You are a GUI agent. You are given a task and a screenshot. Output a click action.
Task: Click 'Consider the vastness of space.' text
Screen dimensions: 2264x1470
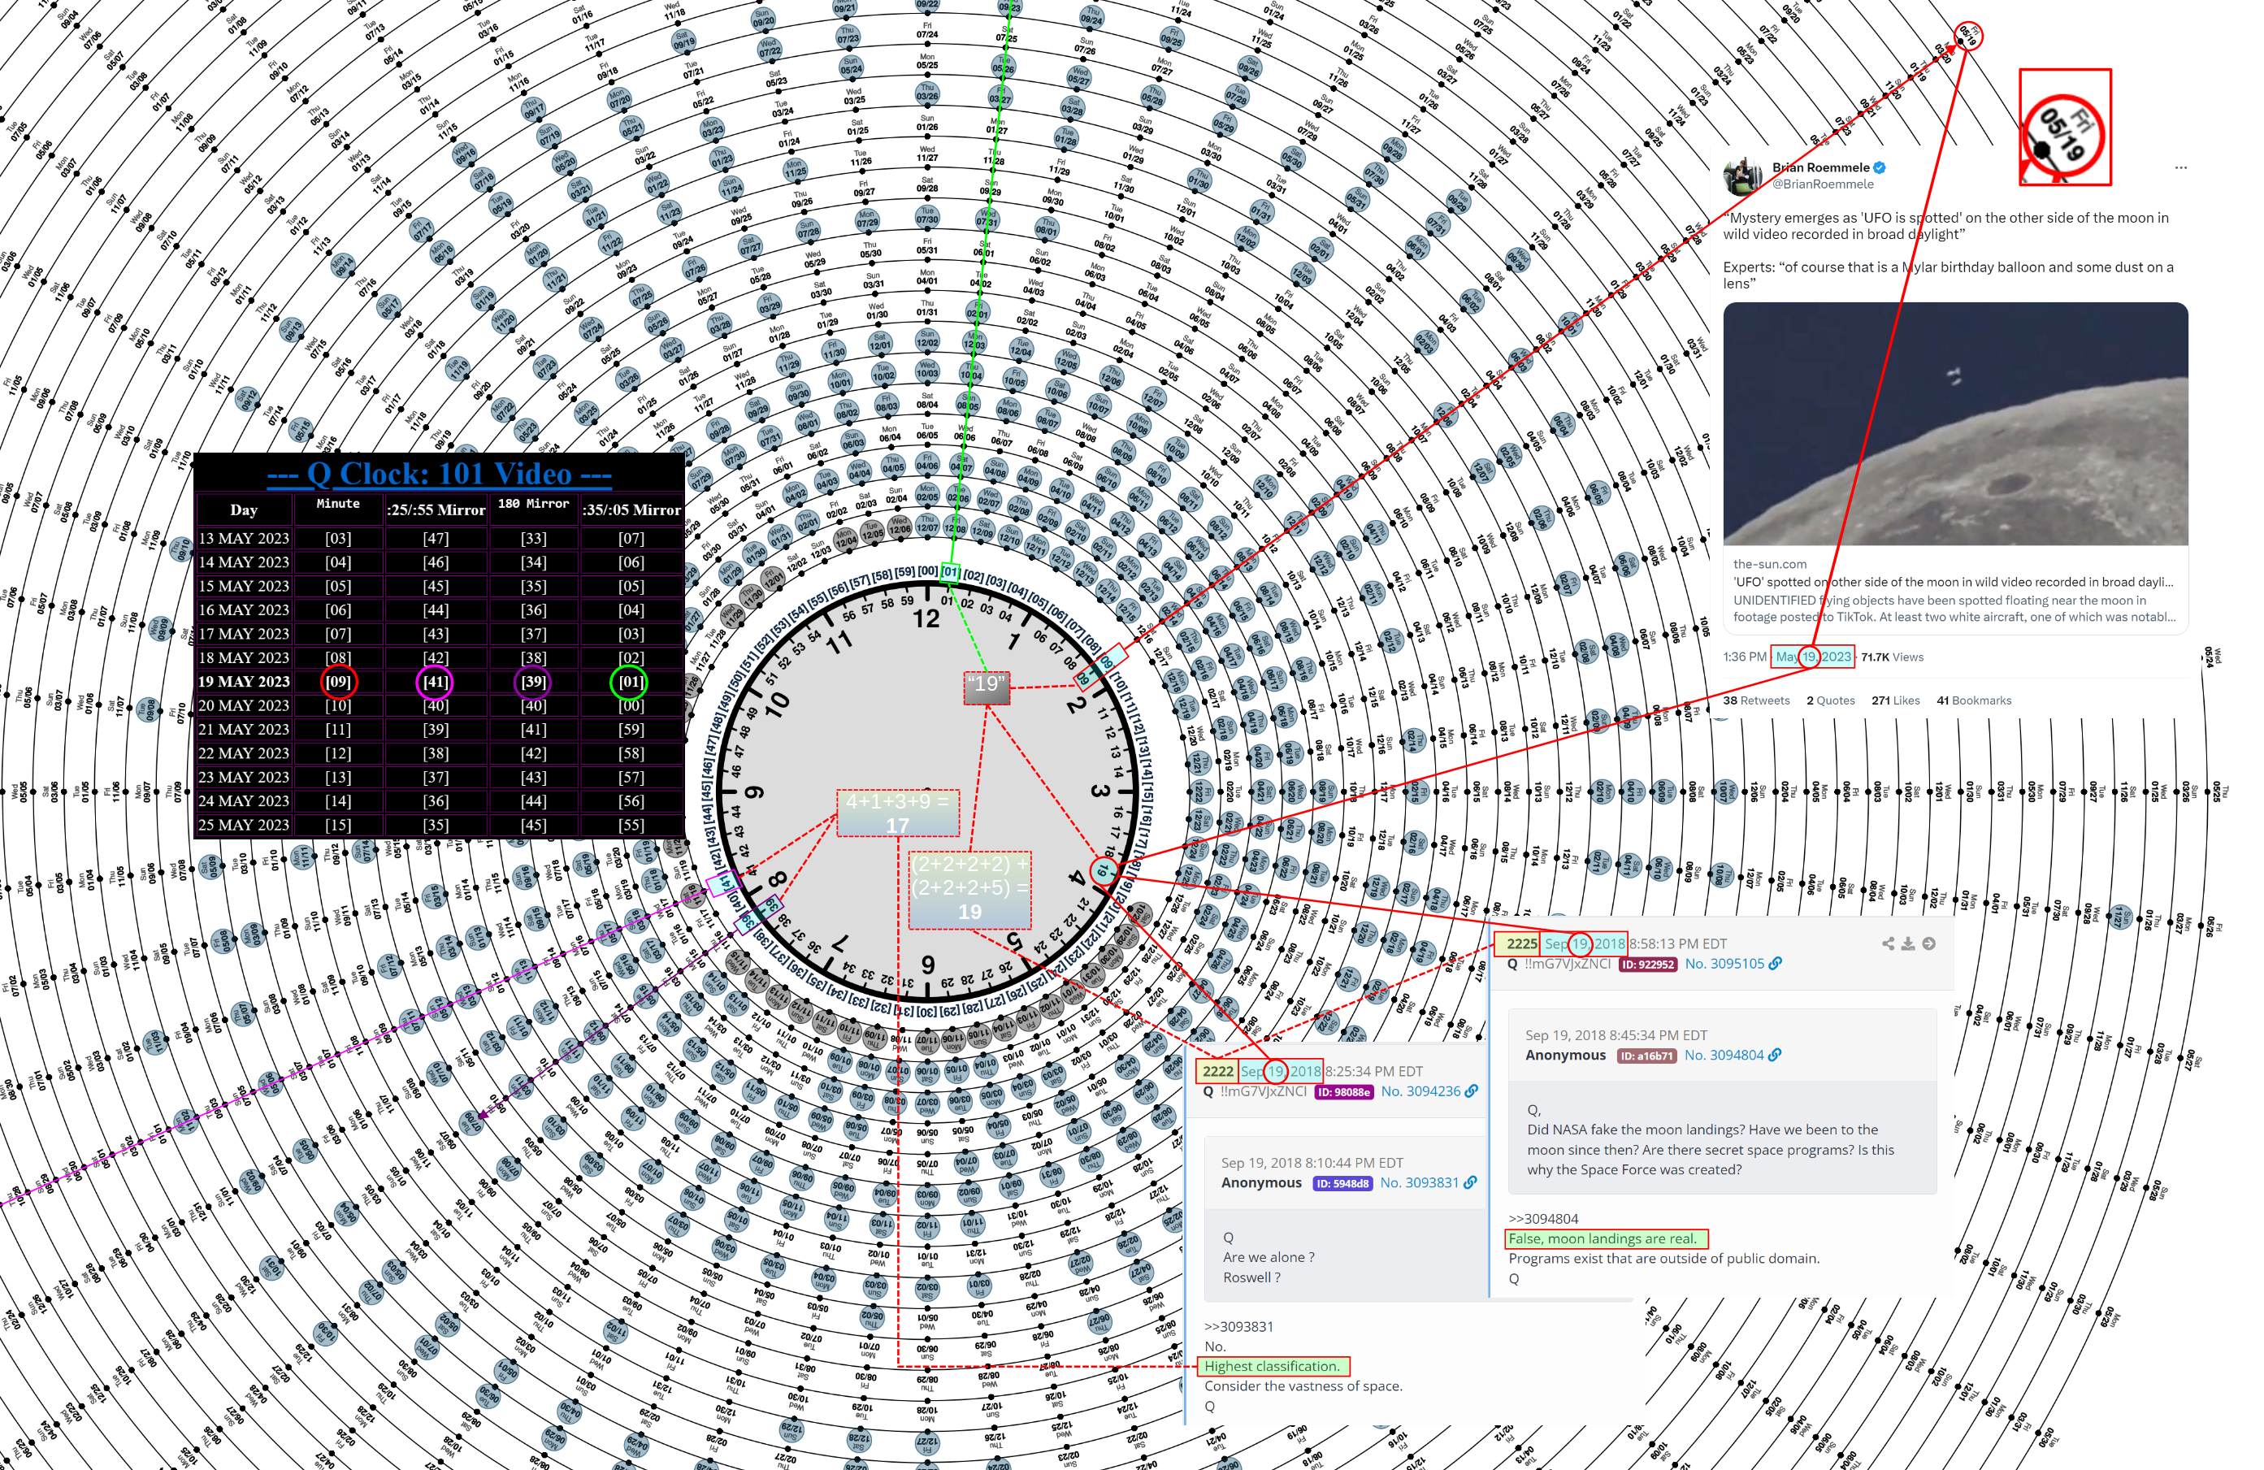(x=1303, y=1386)
